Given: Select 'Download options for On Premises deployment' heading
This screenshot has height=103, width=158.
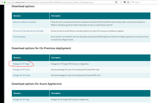Looking at the screenshot, I should [41, 48].
